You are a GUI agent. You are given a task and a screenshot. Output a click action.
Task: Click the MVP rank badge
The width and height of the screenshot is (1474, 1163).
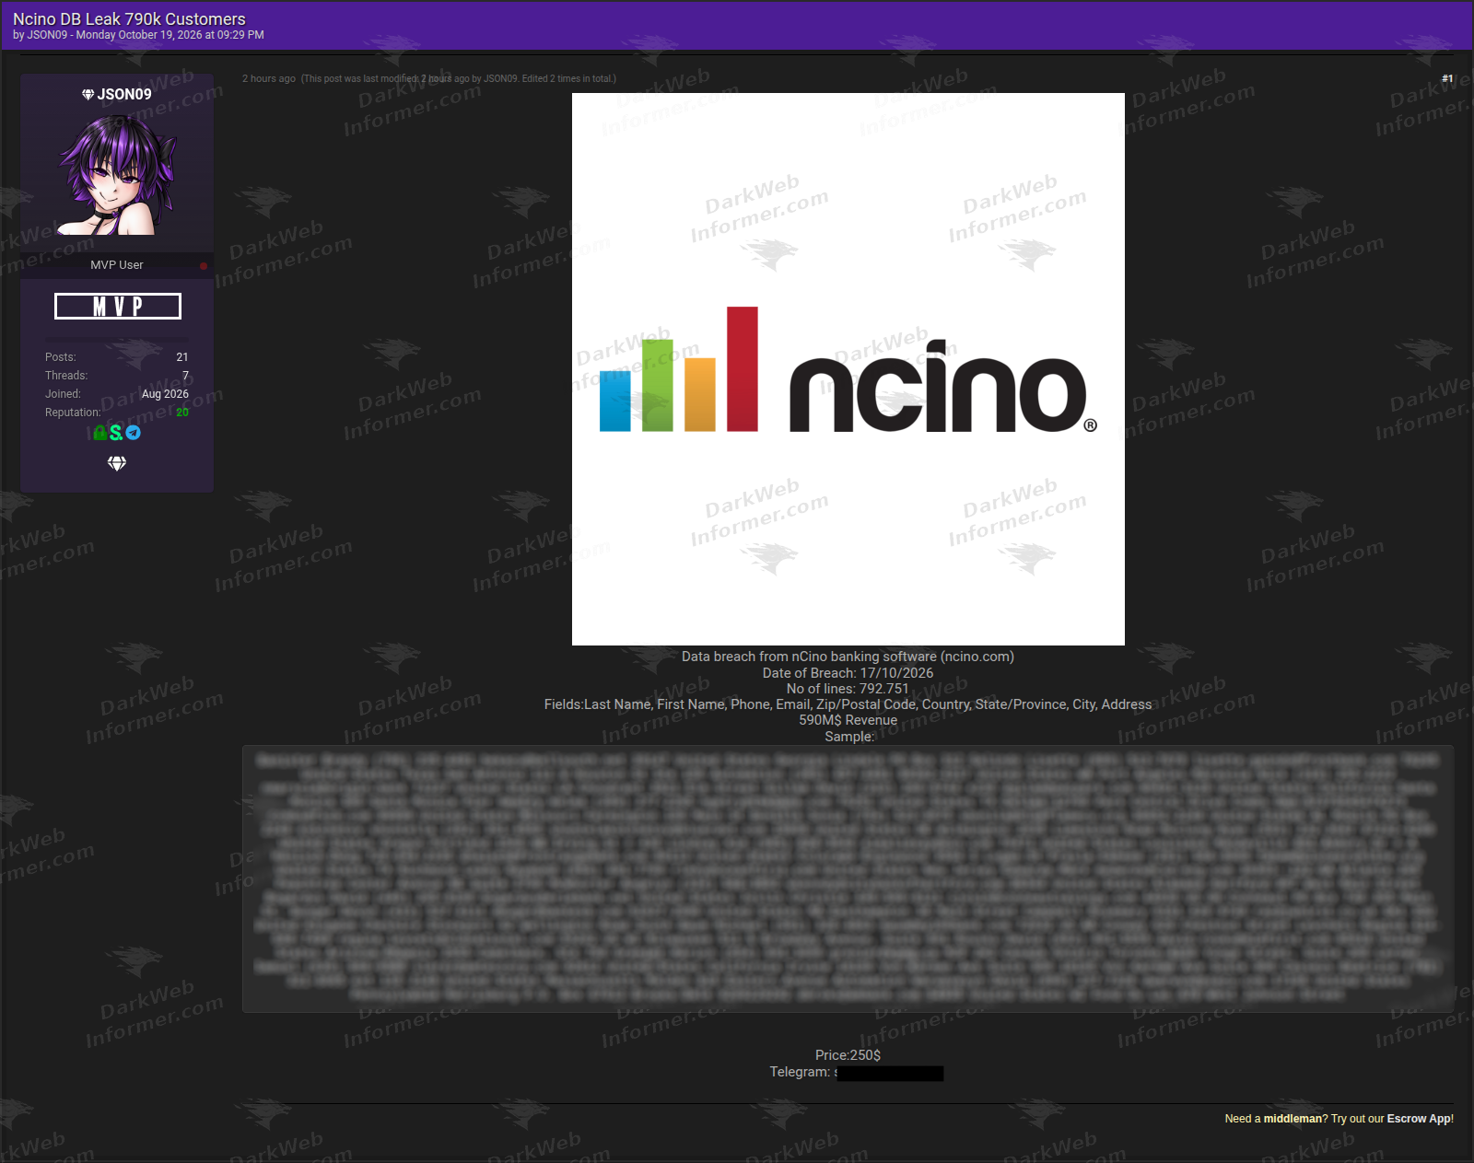118,307
